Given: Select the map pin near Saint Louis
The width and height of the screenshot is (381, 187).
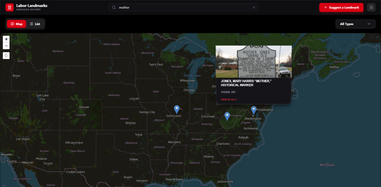Looking at the screenshot, I should [x=177, y=109].
